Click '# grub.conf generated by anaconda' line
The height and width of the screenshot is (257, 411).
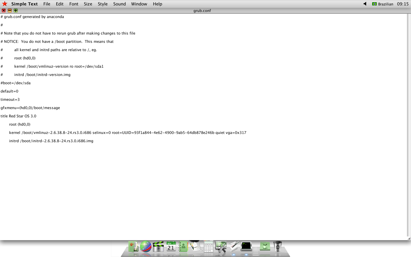(x=32, y=17)
